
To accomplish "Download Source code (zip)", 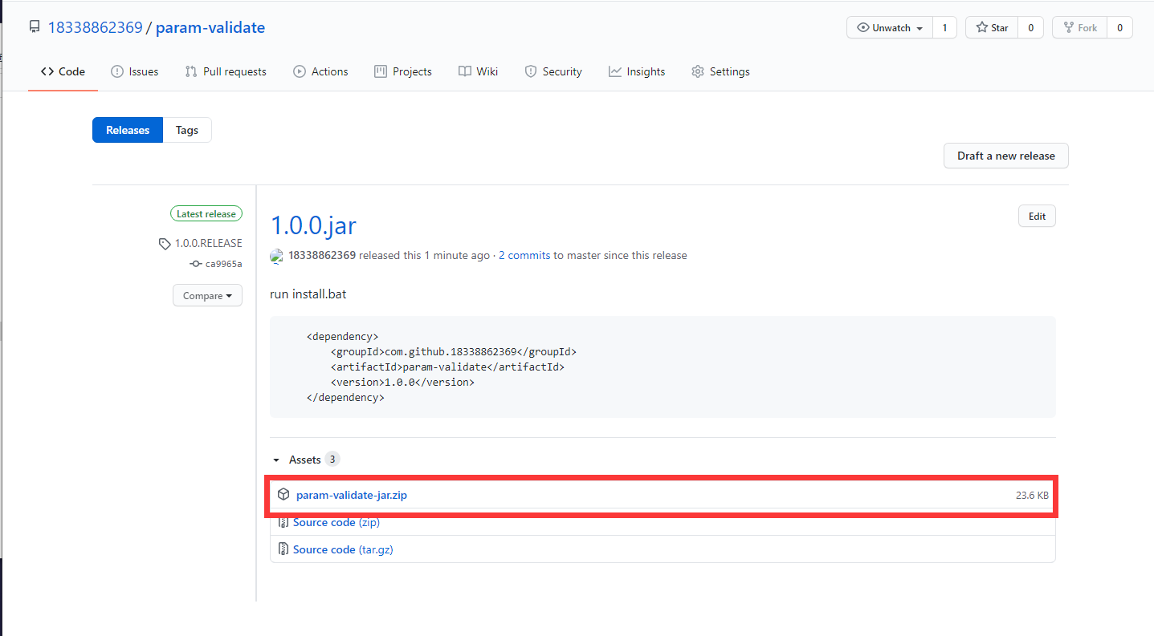I will (x=336, y=522).
